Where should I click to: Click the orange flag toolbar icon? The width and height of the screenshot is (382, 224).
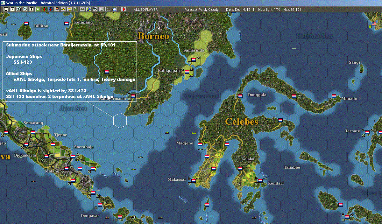click(x=57, y=9)
